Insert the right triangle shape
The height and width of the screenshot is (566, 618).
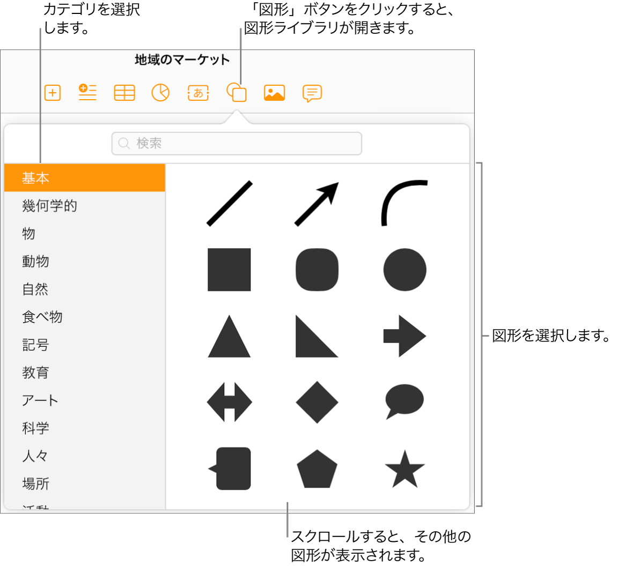[317, 336]
